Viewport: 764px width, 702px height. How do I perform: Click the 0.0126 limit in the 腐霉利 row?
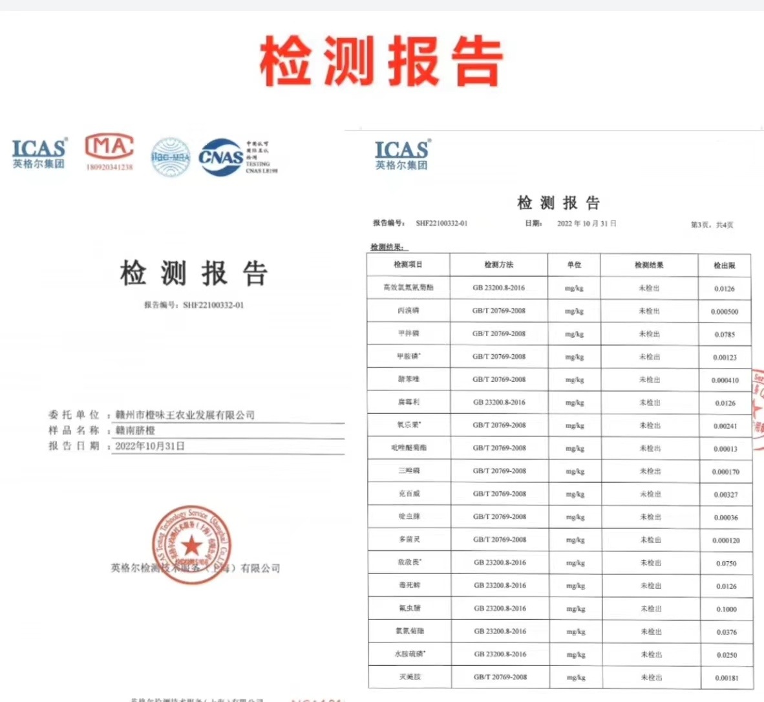click(x=725, y=403)
